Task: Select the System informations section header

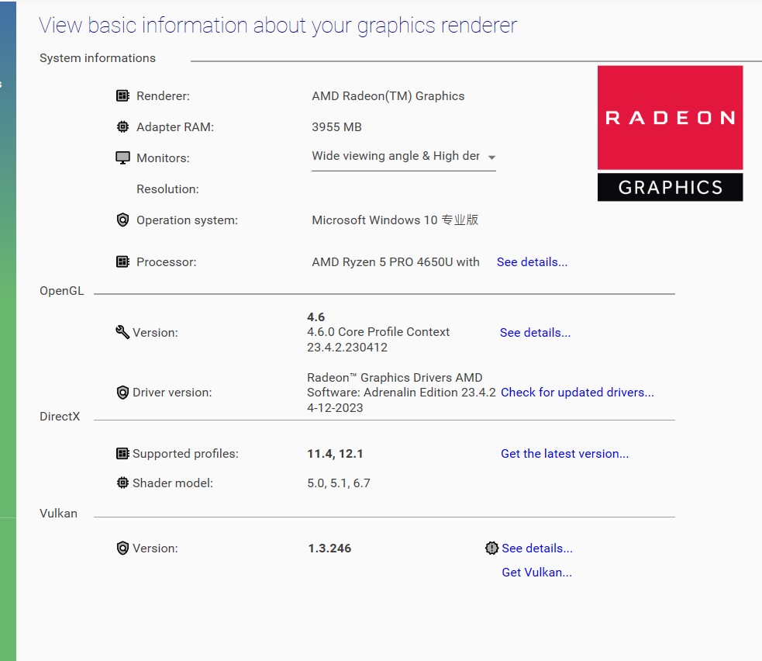Action: pos(97,57)
